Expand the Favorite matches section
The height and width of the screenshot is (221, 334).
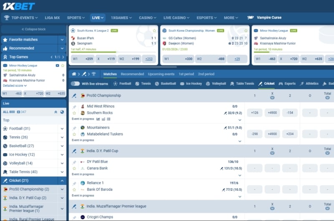tap(62, 40)
